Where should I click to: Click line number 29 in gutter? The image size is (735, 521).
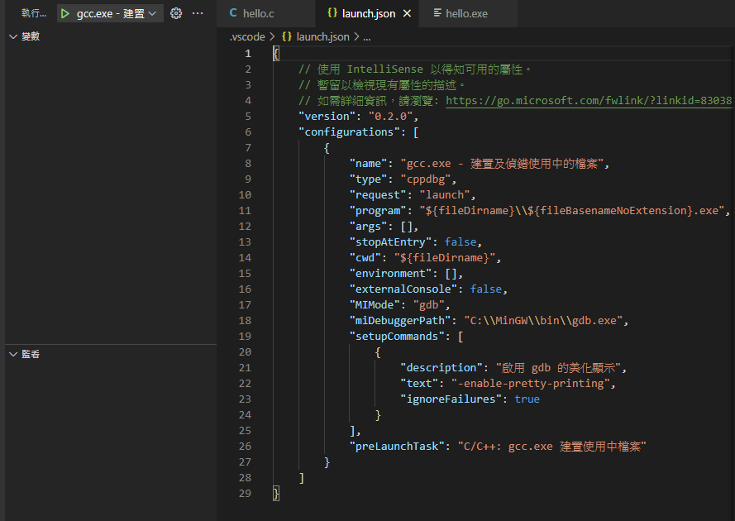(x=245, y=494)
